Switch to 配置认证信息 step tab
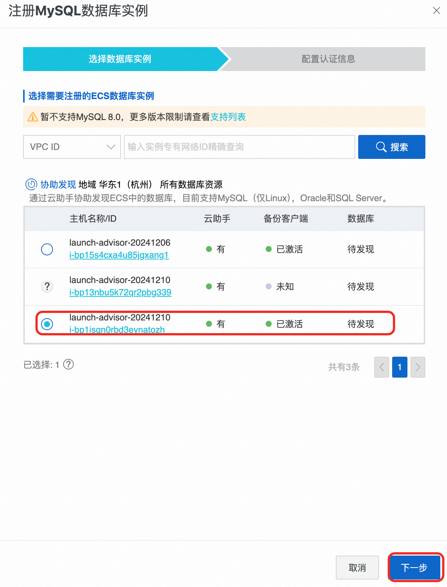 pos(328,59)
